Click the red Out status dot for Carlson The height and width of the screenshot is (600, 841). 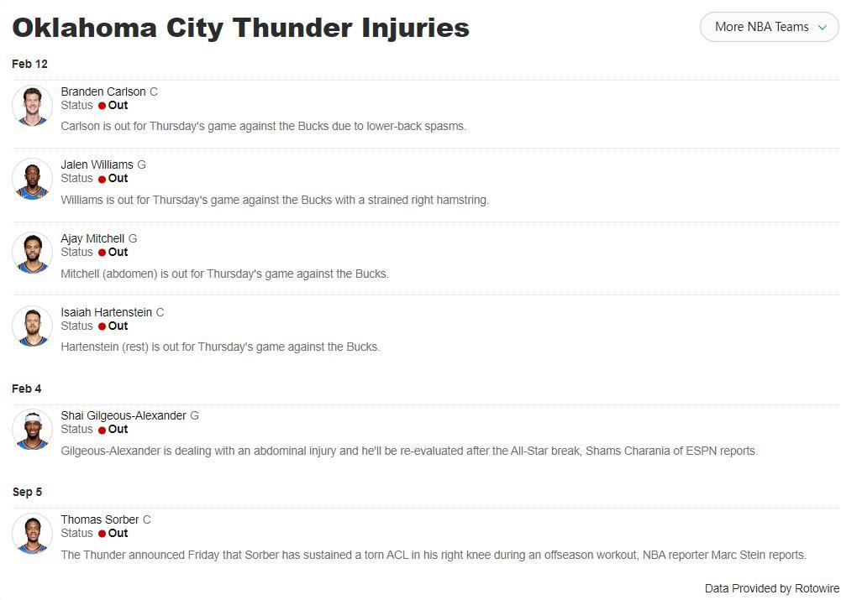point(102,106)
